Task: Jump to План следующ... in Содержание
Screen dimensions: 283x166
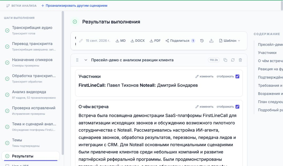Action: (x=270, y=102)
